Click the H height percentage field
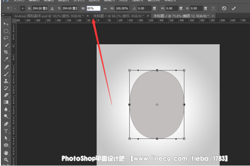The image size is (250, 166). (122, 8)
